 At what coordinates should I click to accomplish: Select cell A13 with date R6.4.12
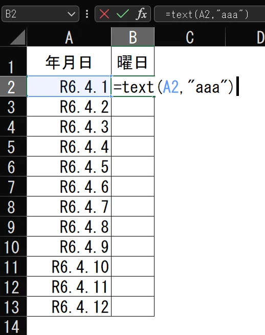pos(69,306)
